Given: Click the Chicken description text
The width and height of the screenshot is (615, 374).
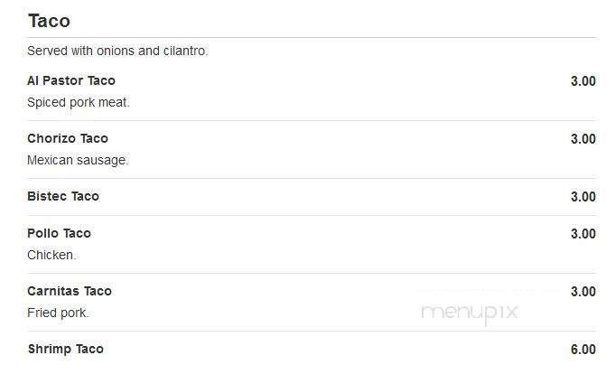Looking at the screenshot, I should [x=51, y=255].
